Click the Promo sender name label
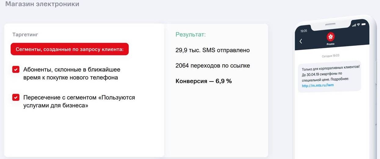Image resolution: width=380 pixels, height=159 pixels. coord(331,44)
